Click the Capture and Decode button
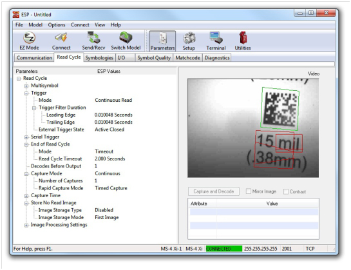The width and height of the screenshot is (351, 270). [x=214, y=191]
